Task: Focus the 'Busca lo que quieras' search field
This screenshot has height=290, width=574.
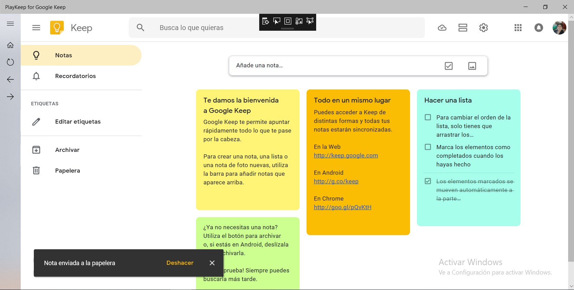Action: pos(277,28)
